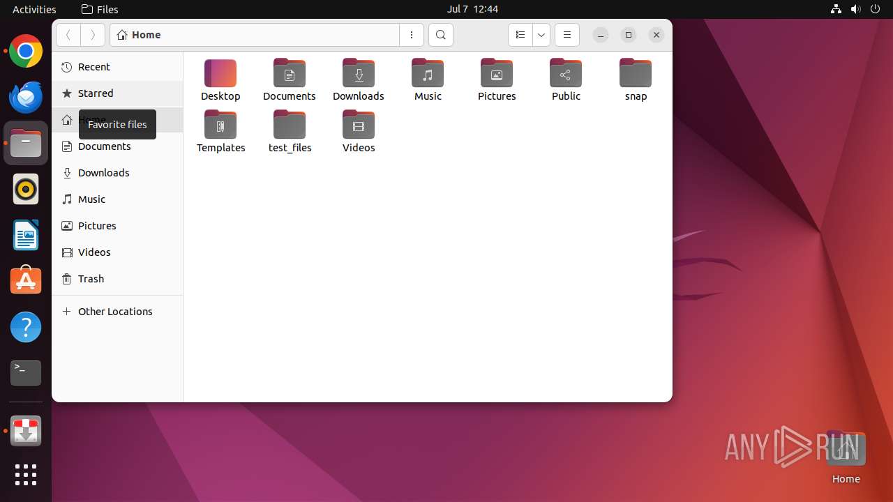Open Ubuntu Software from the dock
The width and height of the screenshot is (893, 502).
pos(26,281)
